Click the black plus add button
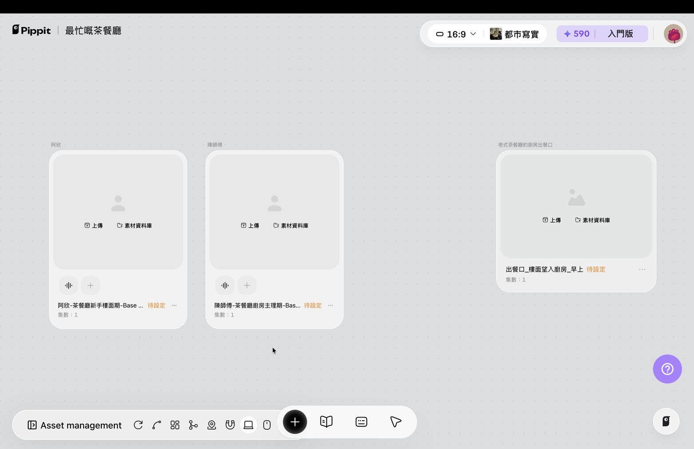The height and width of the screenshot is (449, 694). (295, 422)
